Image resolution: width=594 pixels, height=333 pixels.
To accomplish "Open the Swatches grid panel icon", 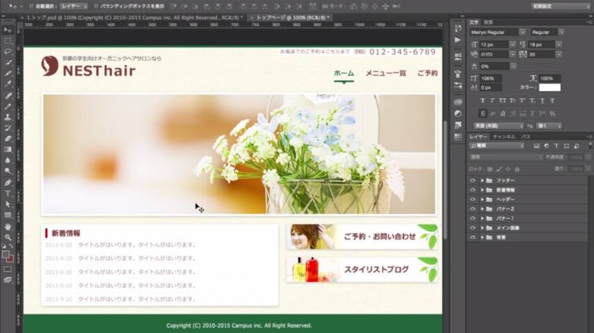I will 458,137.
